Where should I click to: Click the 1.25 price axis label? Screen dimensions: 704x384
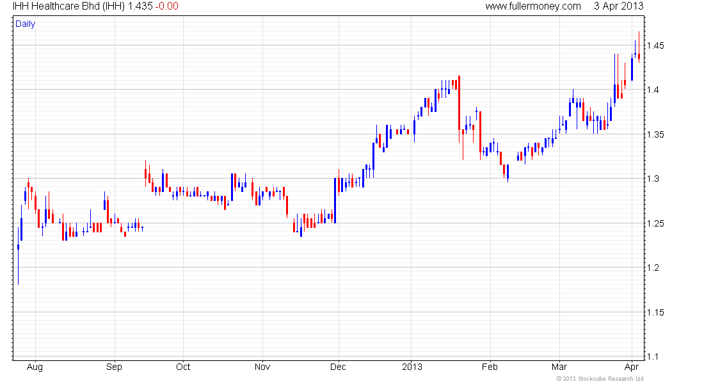pyautogui.click(x=655, y=223)
